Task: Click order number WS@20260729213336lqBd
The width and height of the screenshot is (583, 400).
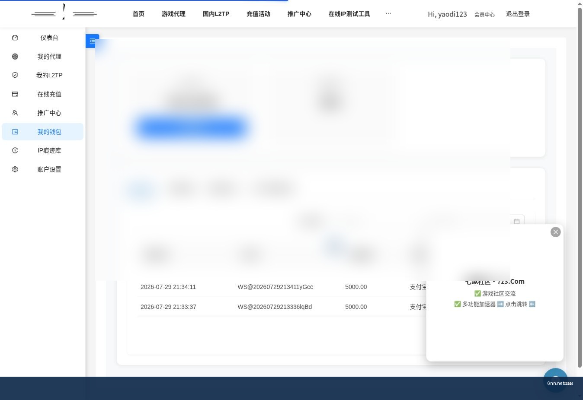Action: click(x=275, y=307)
